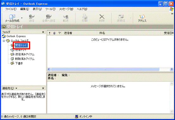
Task: Click the 削除済みアイテム trash icon
Action: click(x=12, y=59)
